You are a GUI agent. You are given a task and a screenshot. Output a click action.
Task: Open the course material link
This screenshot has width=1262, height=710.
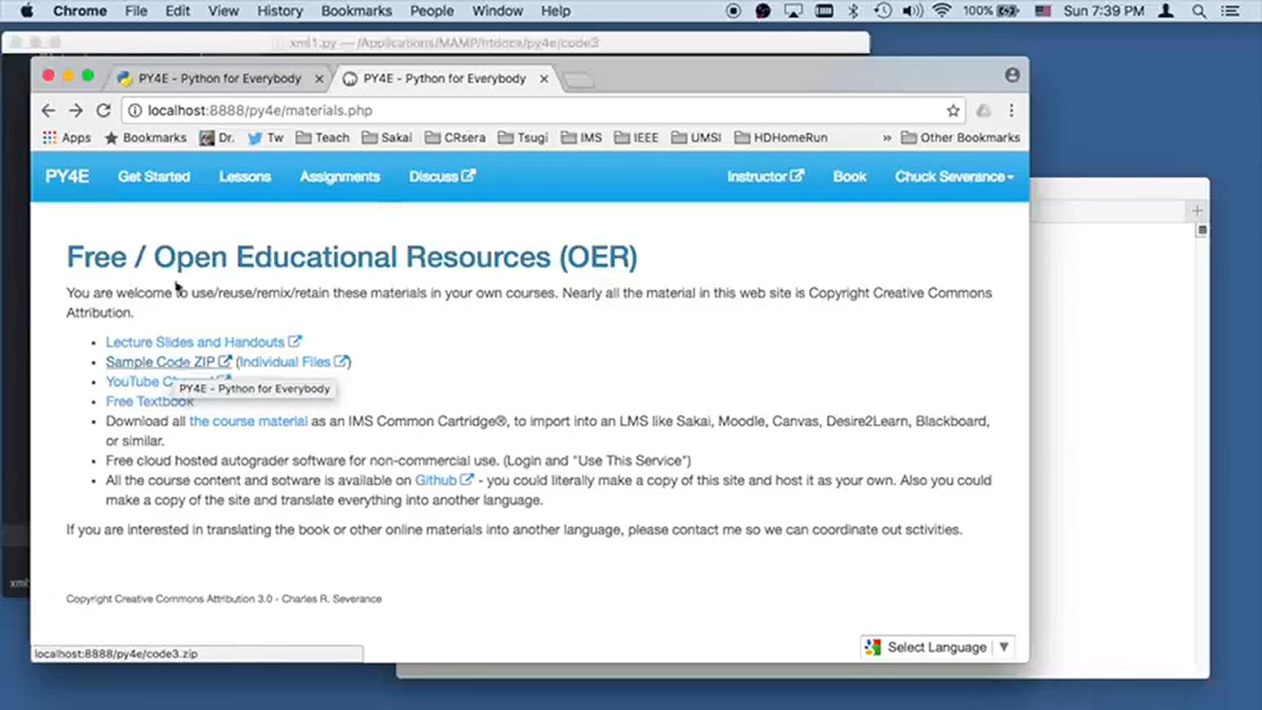248,421
